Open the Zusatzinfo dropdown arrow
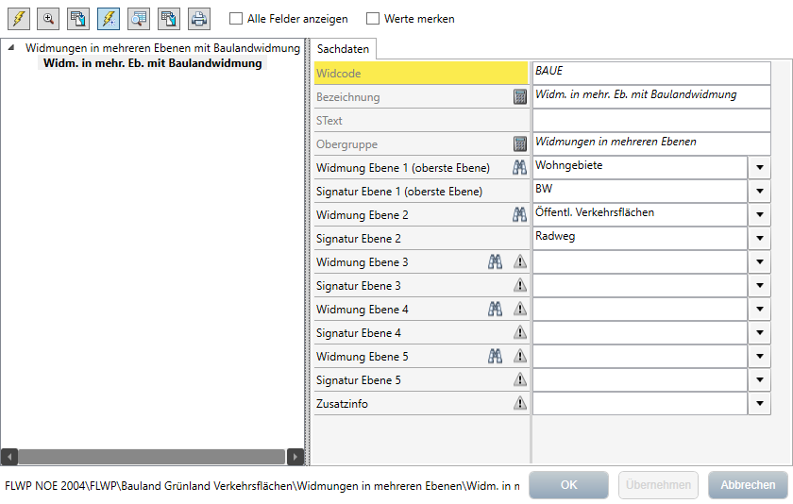The height and width of the screenshot is (504, 793). pos(760,404)
